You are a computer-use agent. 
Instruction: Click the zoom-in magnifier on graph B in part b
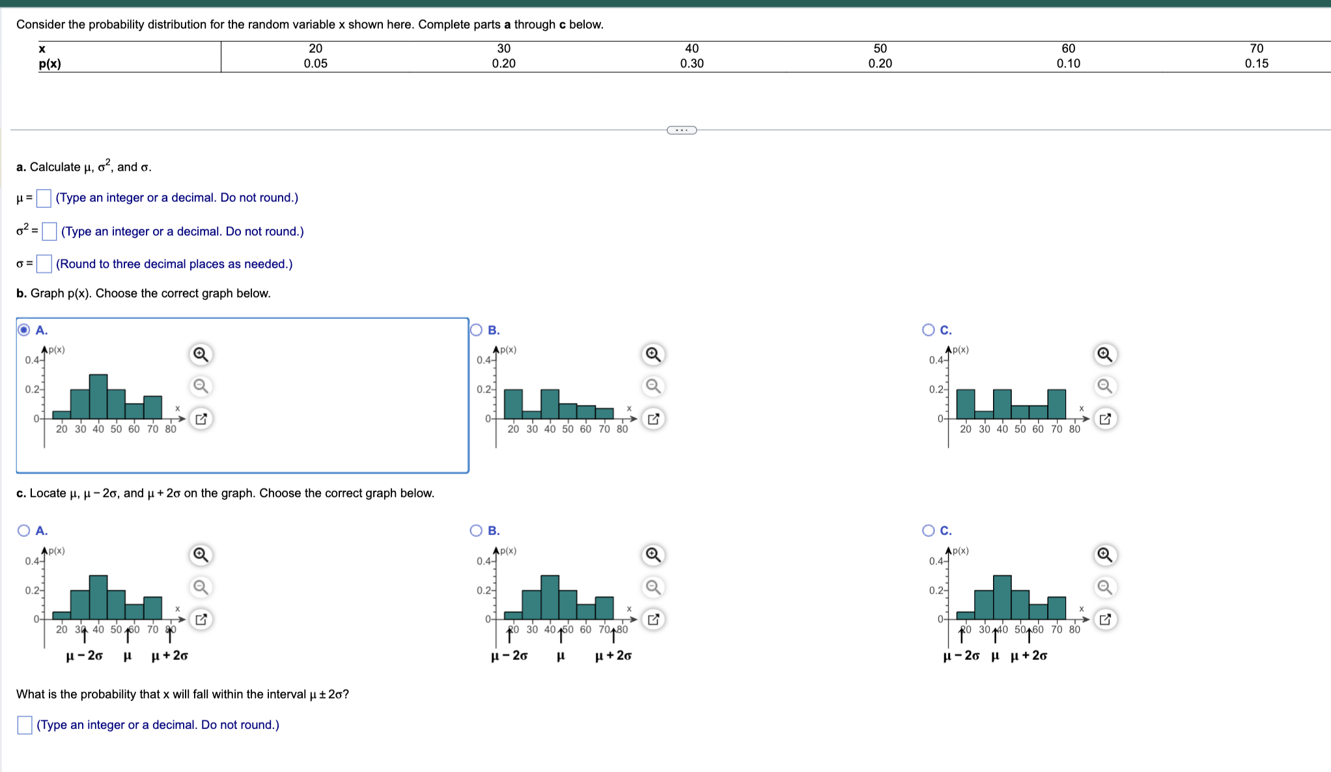tap(653, 355)
